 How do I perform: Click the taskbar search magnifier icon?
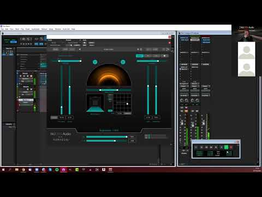(x=10, y=170)
